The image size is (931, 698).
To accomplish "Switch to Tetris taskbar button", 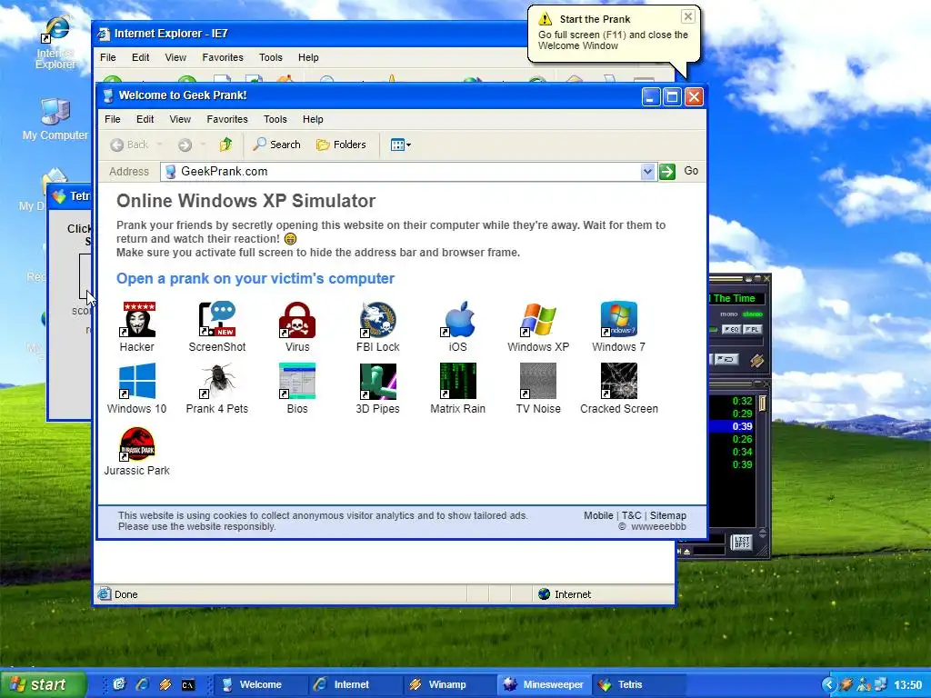I will (639, 684).
